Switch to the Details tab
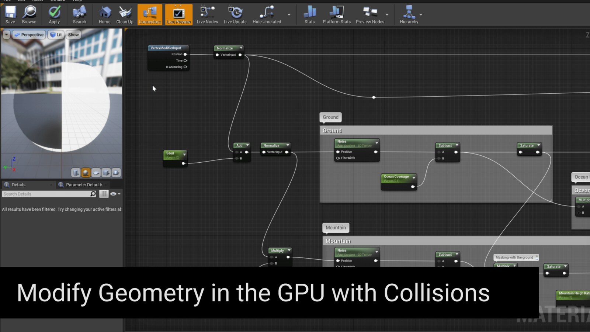This screenshot has width=590, height=332. click(x=18, y=185)
